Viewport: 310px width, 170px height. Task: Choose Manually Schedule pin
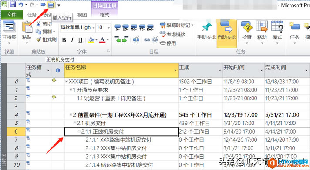pos(206,31)
